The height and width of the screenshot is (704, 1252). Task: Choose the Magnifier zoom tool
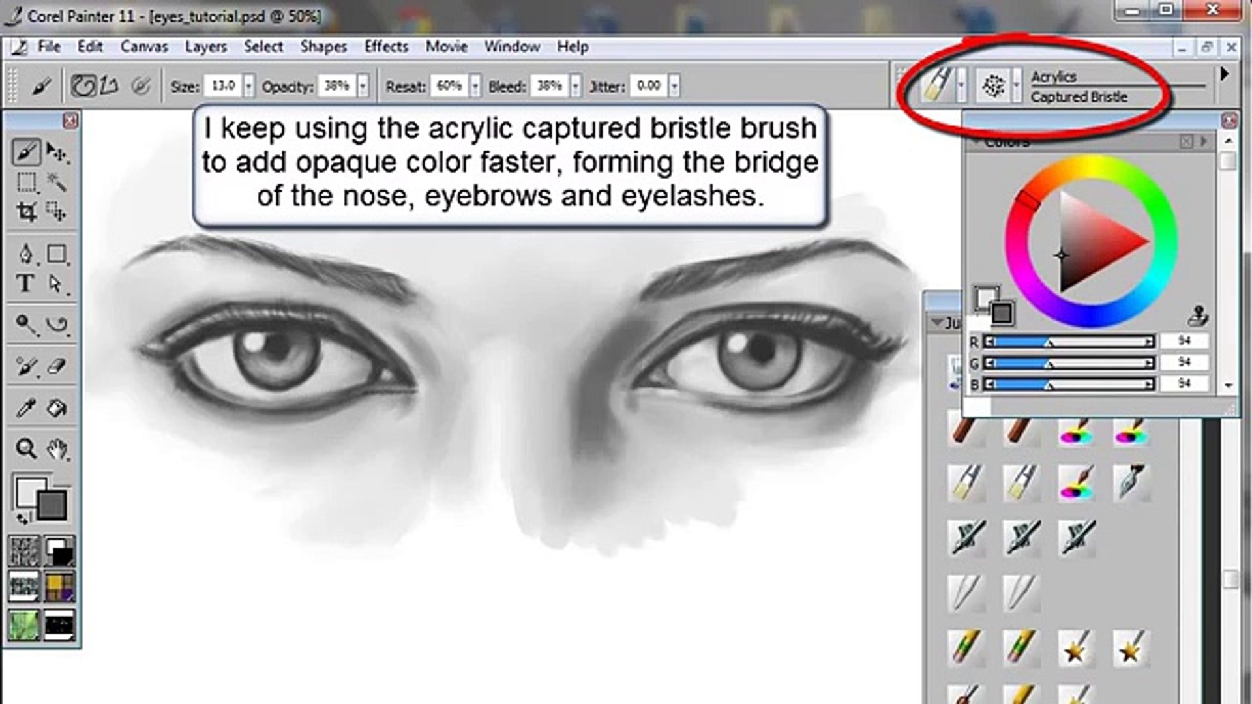(x=26, y=448)
